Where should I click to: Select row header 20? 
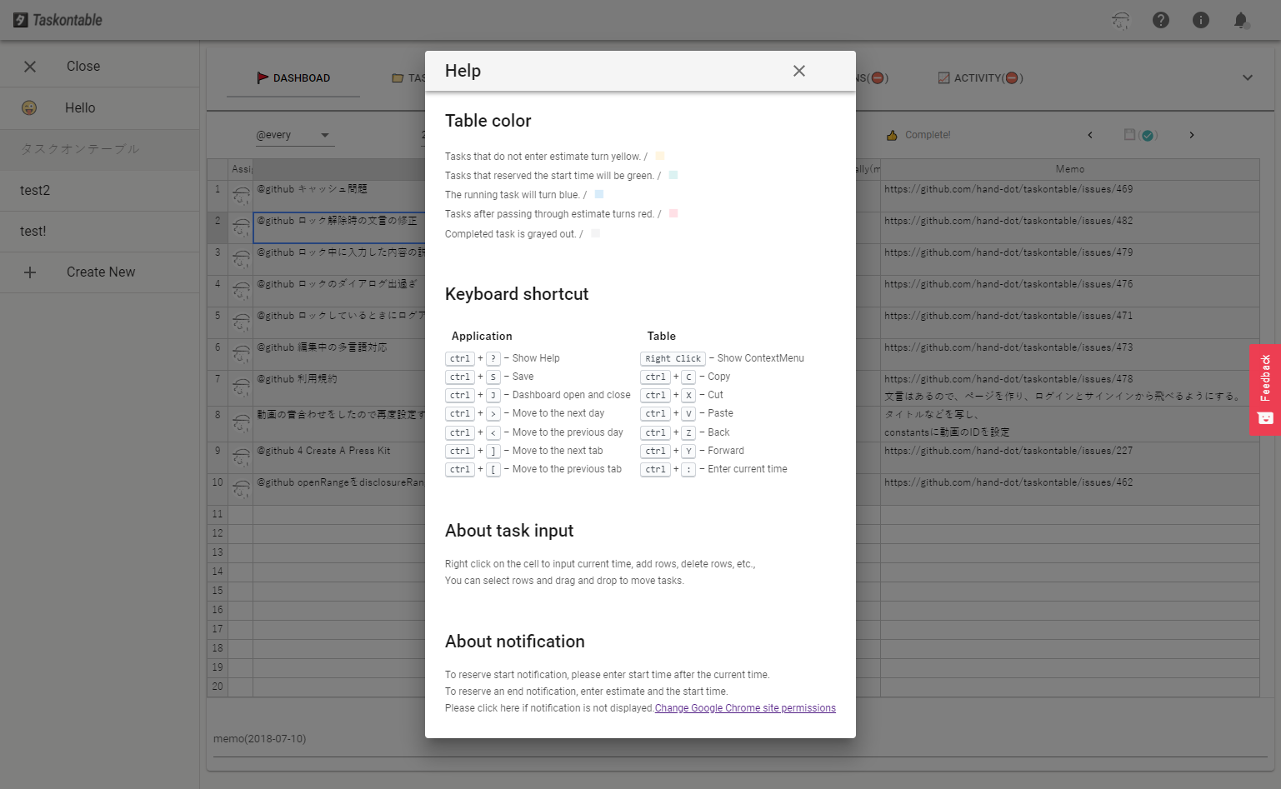click(x=218, y=687)
